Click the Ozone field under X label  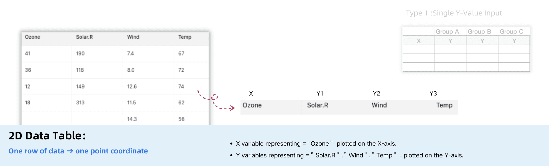tap(270, 107)
